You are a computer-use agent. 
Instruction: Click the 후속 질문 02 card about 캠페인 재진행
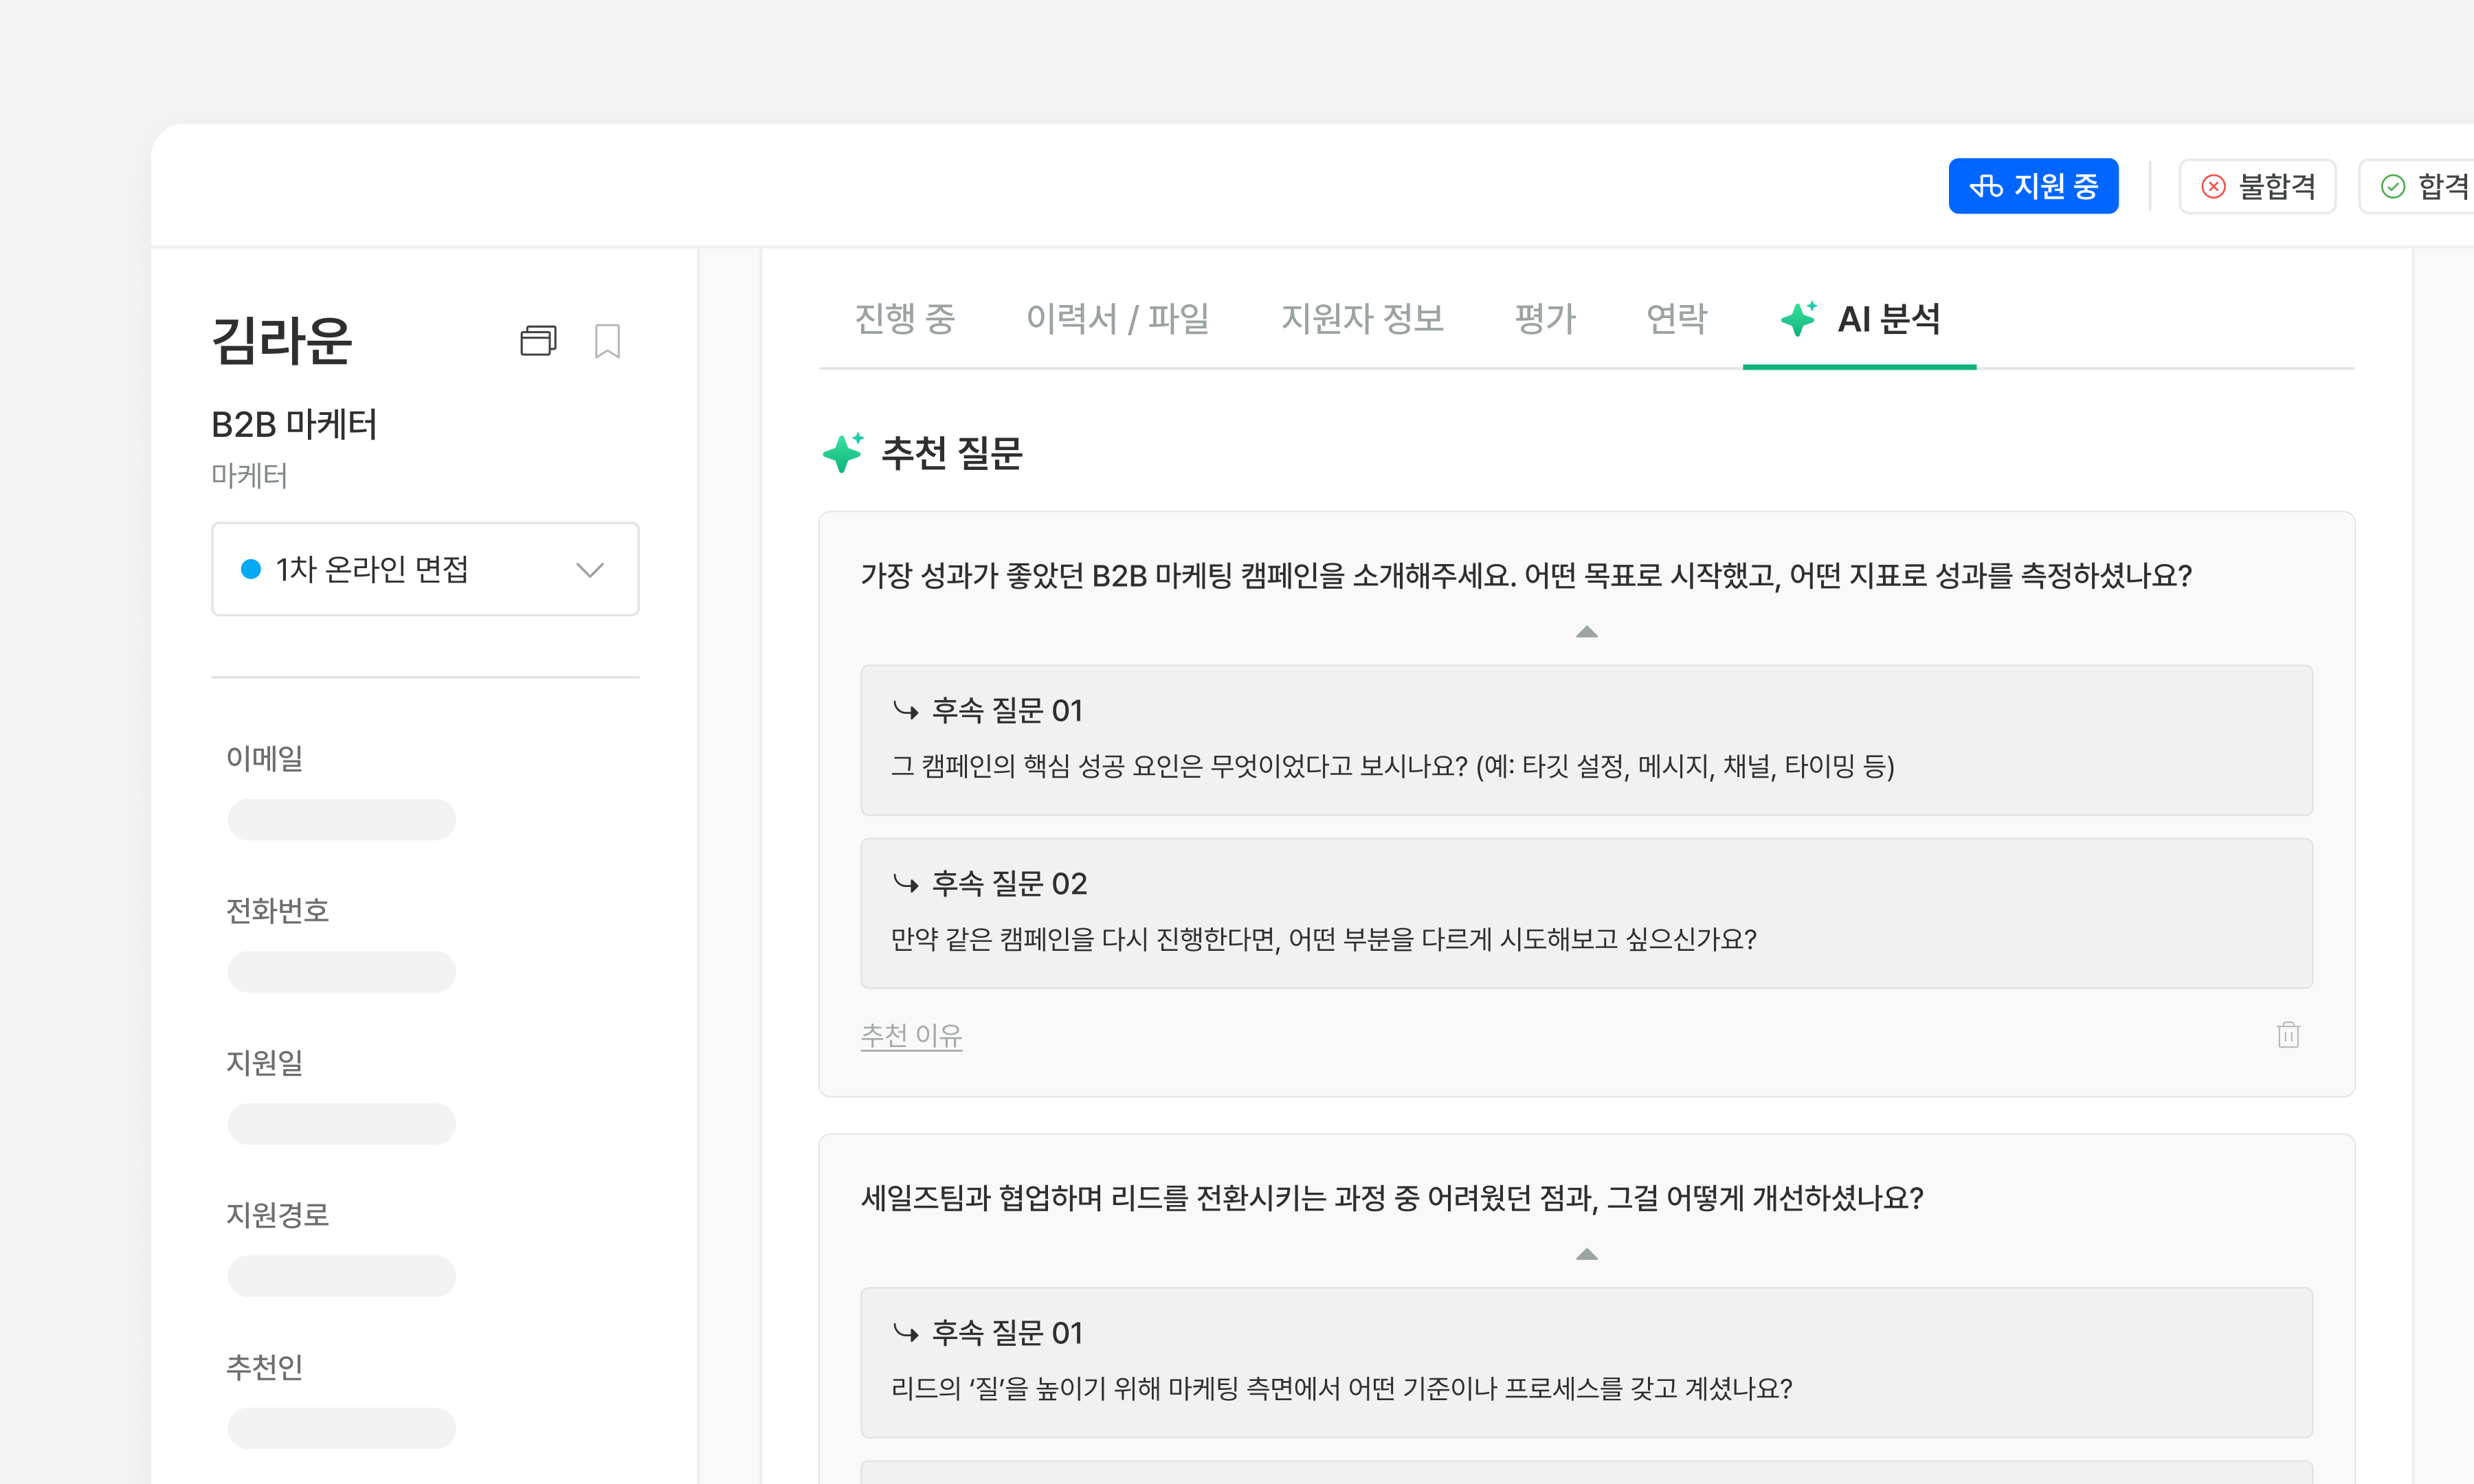click(x=1586, y=913)
